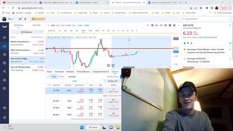Open the trade gavel icon in sidebar
Viewport: 233px width, 131px height.
(x=5, y=71)
